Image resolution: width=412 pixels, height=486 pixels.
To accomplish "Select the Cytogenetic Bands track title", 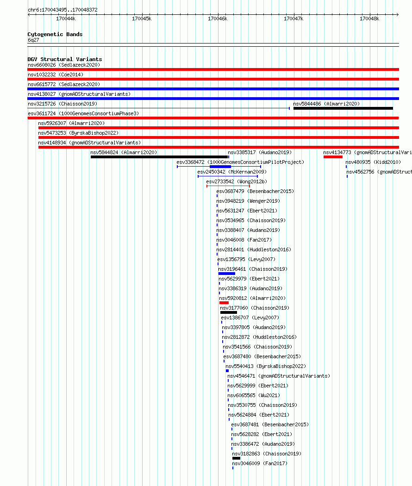I will tap(55, 34).
